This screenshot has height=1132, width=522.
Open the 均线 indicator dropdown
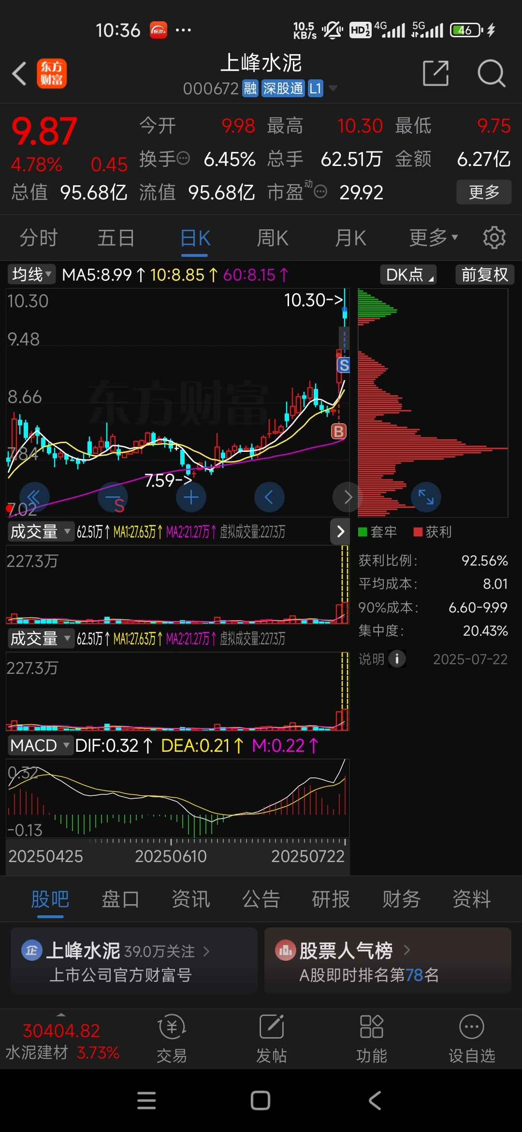(31, 274)
